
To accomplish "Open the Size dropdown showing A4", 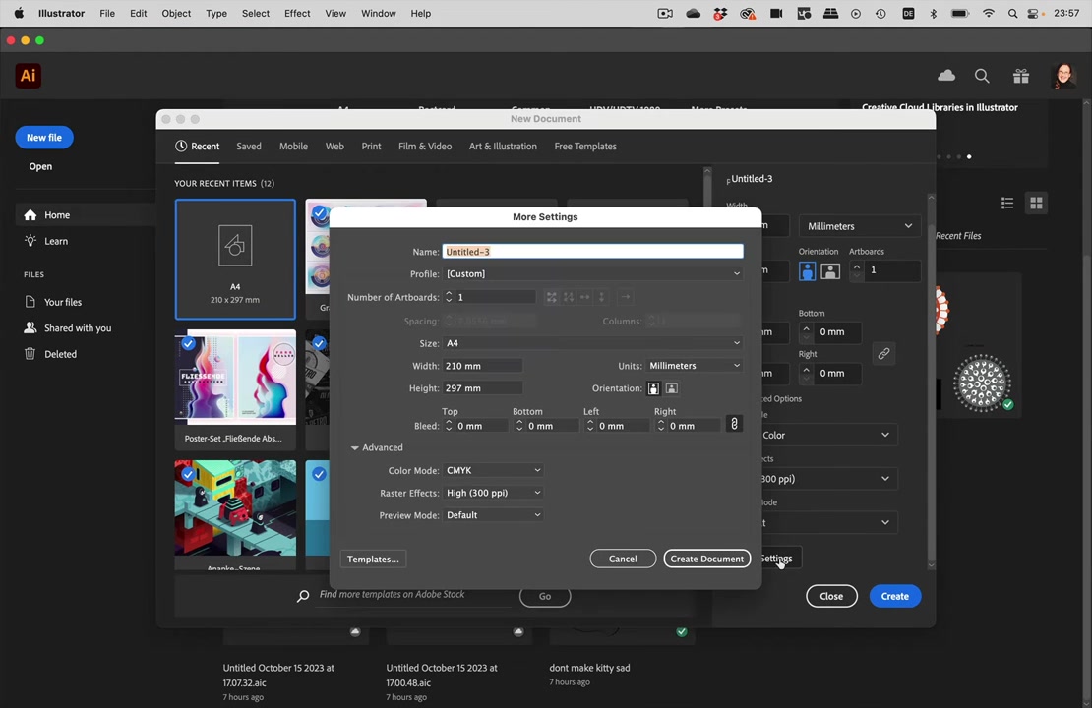I will point(592,343).
